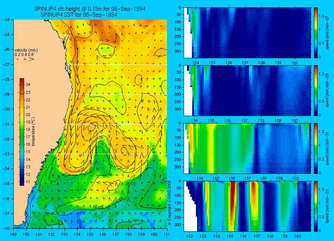Image resolution: width=334 pixels, height=241 pixels.
Task: Click the '158' longitude label under the main map
Action: 128,234
